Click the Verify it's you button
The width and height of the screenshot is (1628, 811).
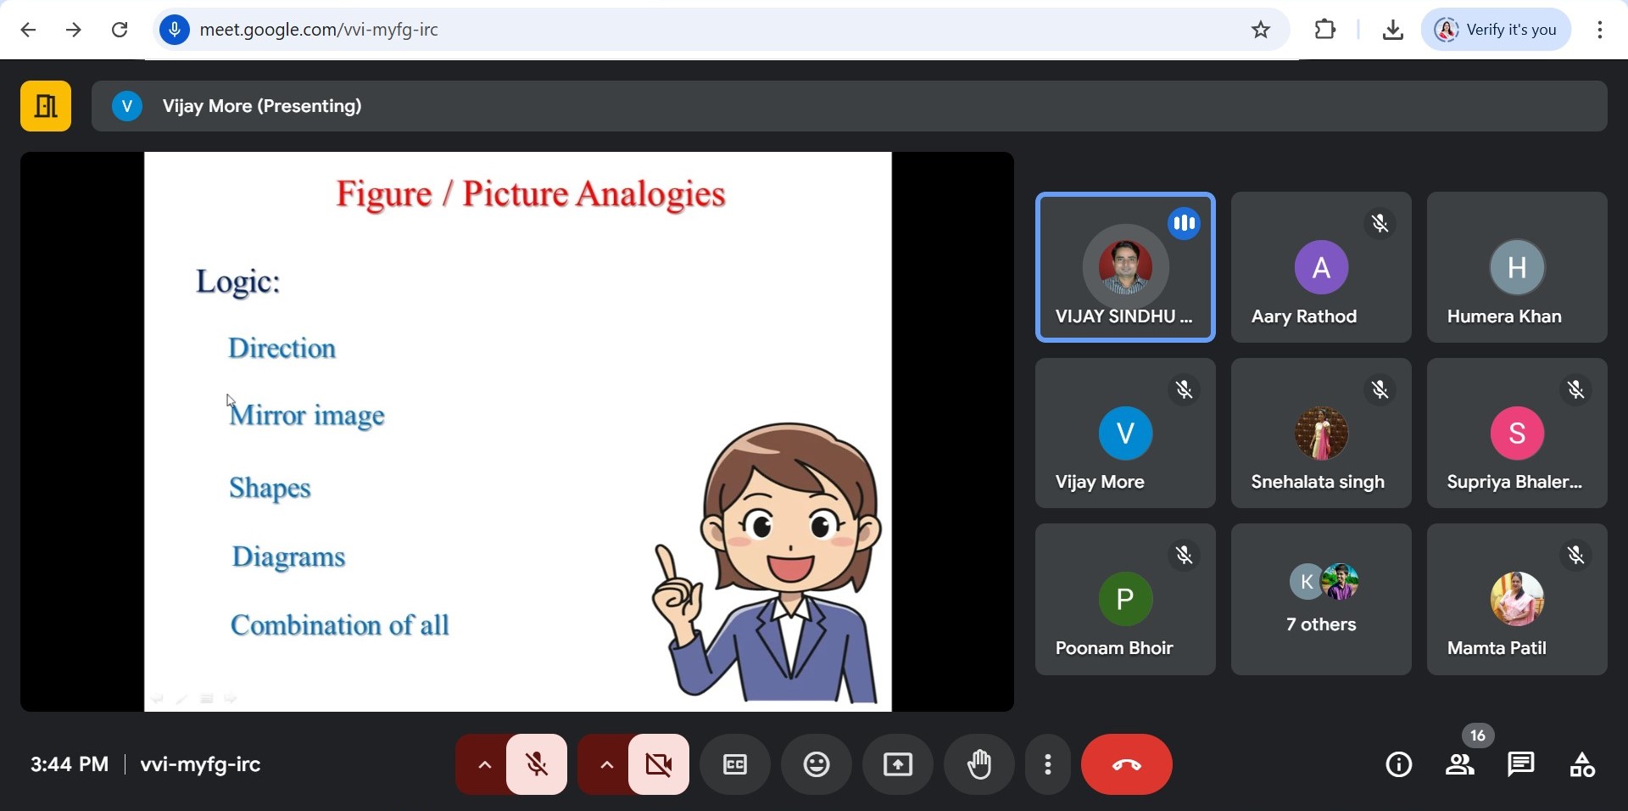pos(1497,30)
